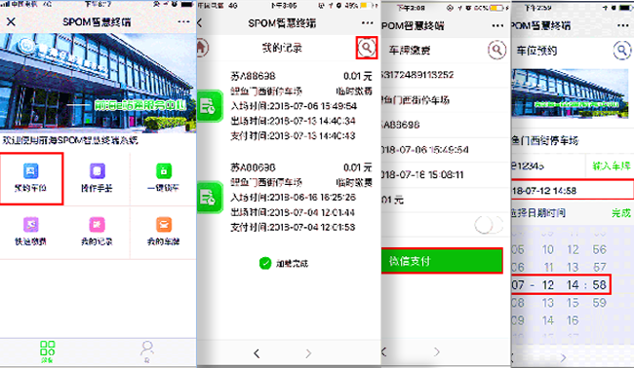This screenshot has width=634, height=368.
Task: Select the 0.01 元 amount of the 07-06 record
Action: pos(357,76)
